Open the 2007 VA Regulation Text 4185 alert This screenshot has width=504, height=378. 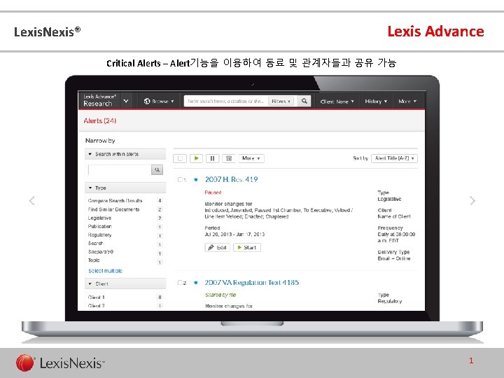[252, 283]
